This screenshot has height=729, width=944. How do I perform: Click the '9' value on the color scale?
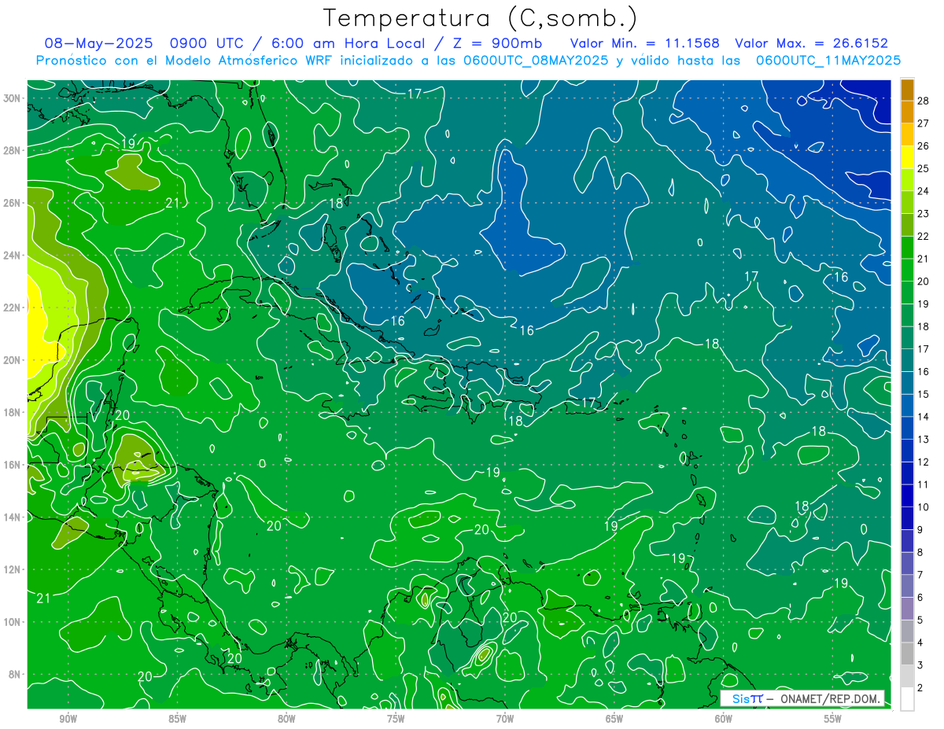tap(920, 529)
